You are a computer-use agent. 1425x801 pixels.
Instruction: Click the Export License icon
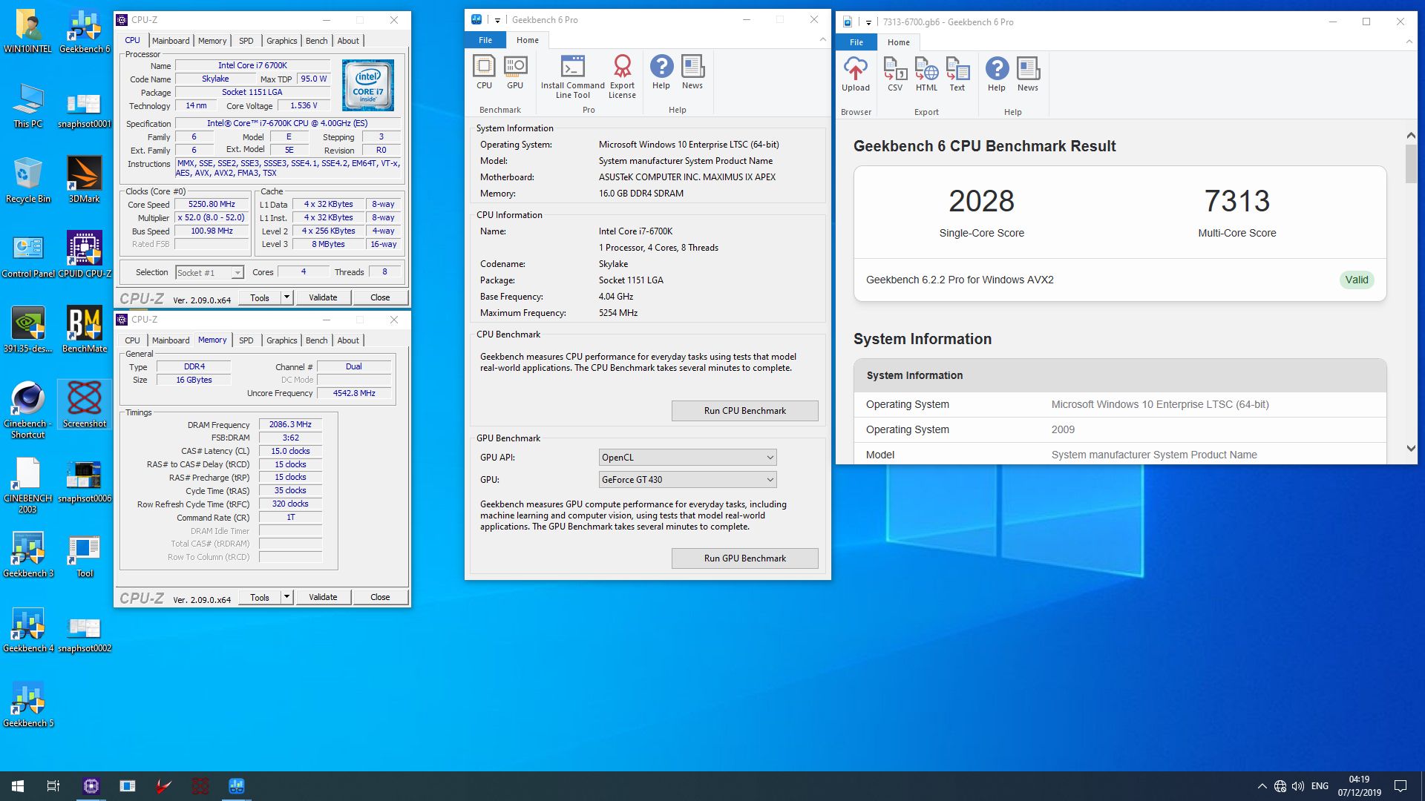point(622,77)
